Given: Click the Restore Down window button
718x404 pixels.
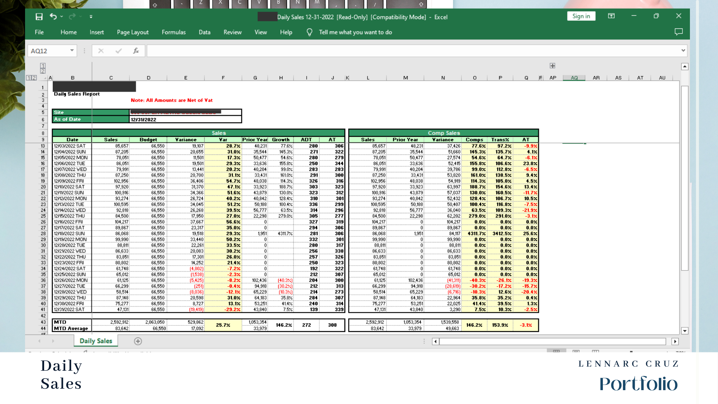Looking at the screenshot, I should tap(656, 16).
